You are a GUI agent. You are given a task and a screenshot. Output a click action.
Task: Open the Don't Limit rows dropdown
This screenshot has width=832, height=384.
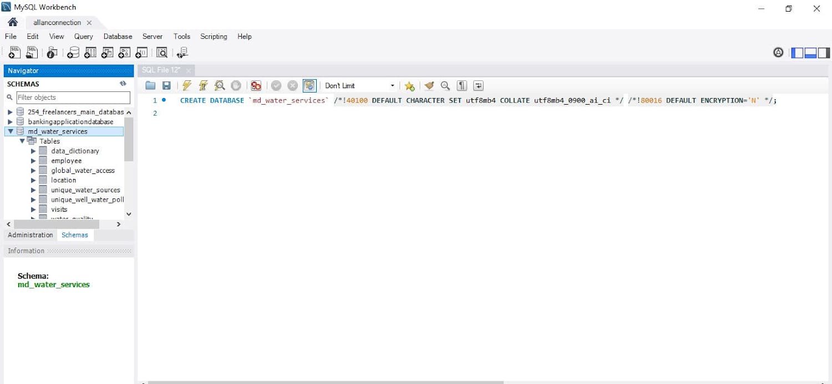point(360,85)
